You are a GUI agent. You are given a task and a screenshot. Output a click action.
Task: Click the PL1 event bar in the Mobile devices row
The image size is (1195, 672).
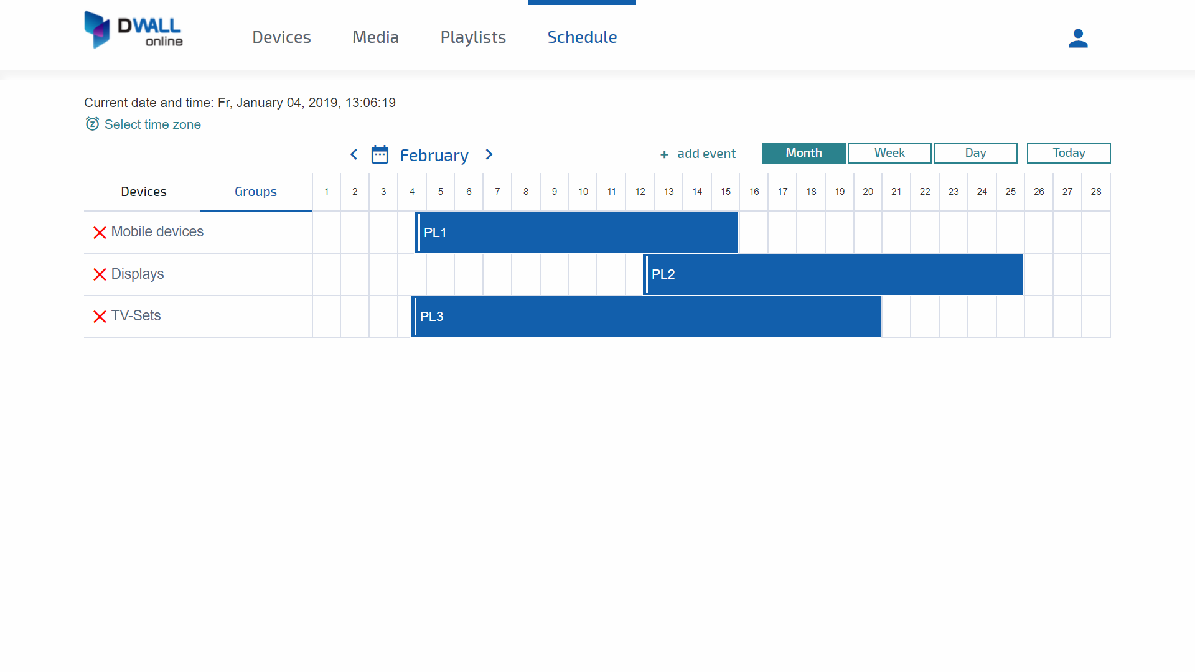coord(576,233)
